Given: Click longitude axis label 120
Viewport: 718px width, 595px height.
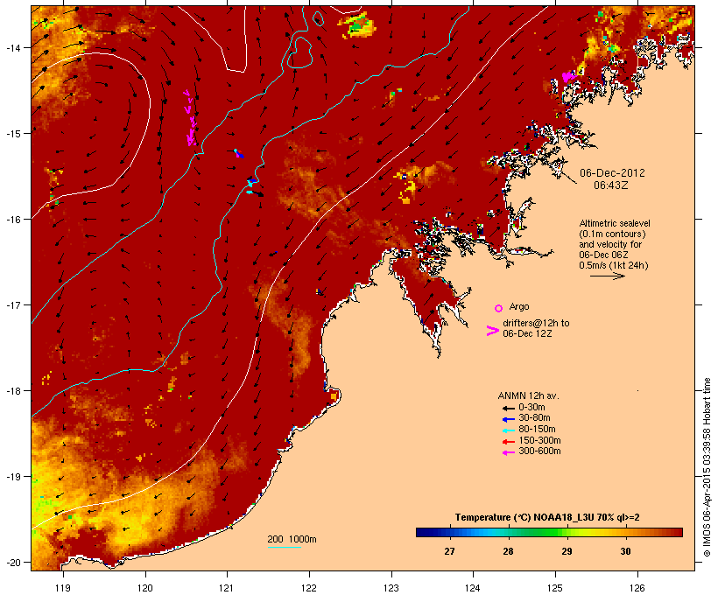Looking at the screenshot, I should tap(145, 588).
